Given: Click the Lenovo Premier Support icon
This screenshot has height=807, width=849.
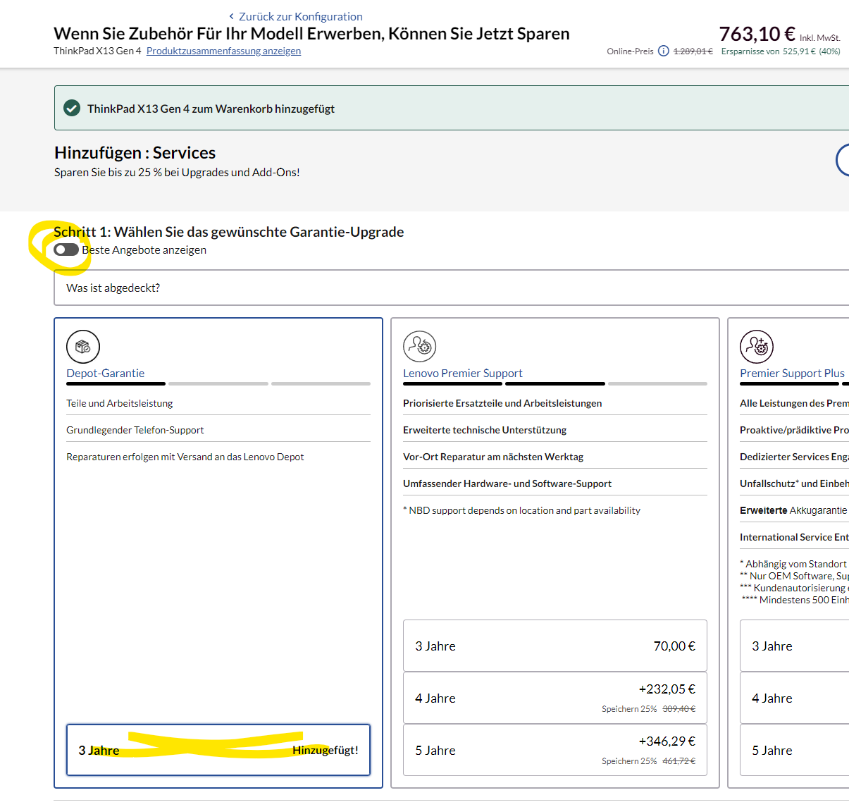Looking at the screenshot, I should [x=420, y=347].
